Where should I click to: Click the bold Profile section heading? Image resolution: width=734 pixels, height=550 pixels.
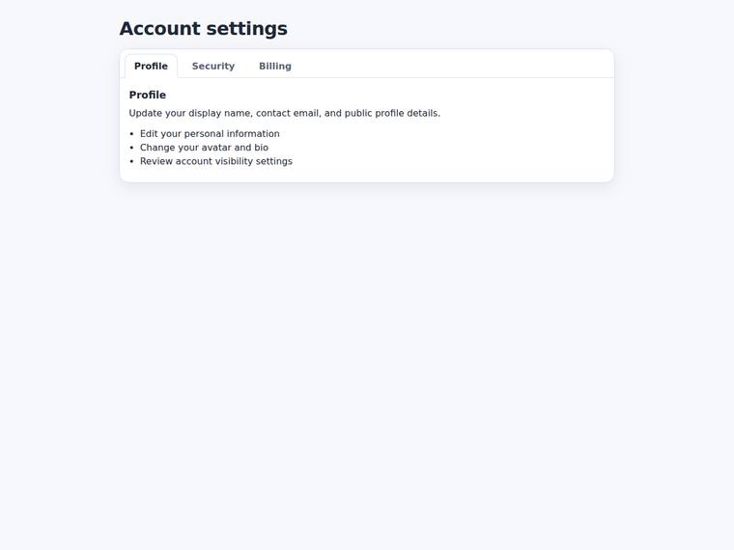tap(148, 95)
